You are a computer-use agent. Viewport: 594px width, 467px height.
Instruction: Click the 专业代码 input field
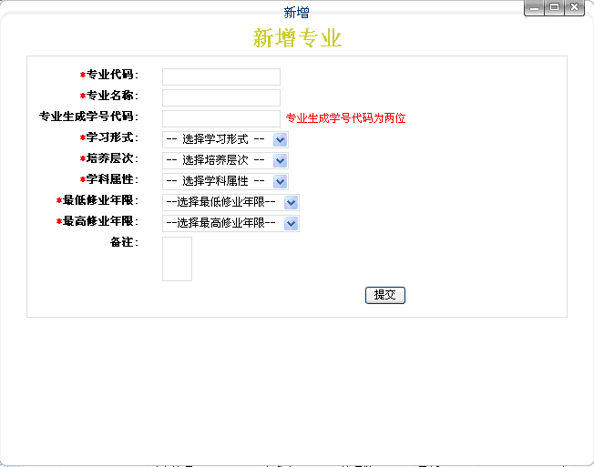coord(221,76)
